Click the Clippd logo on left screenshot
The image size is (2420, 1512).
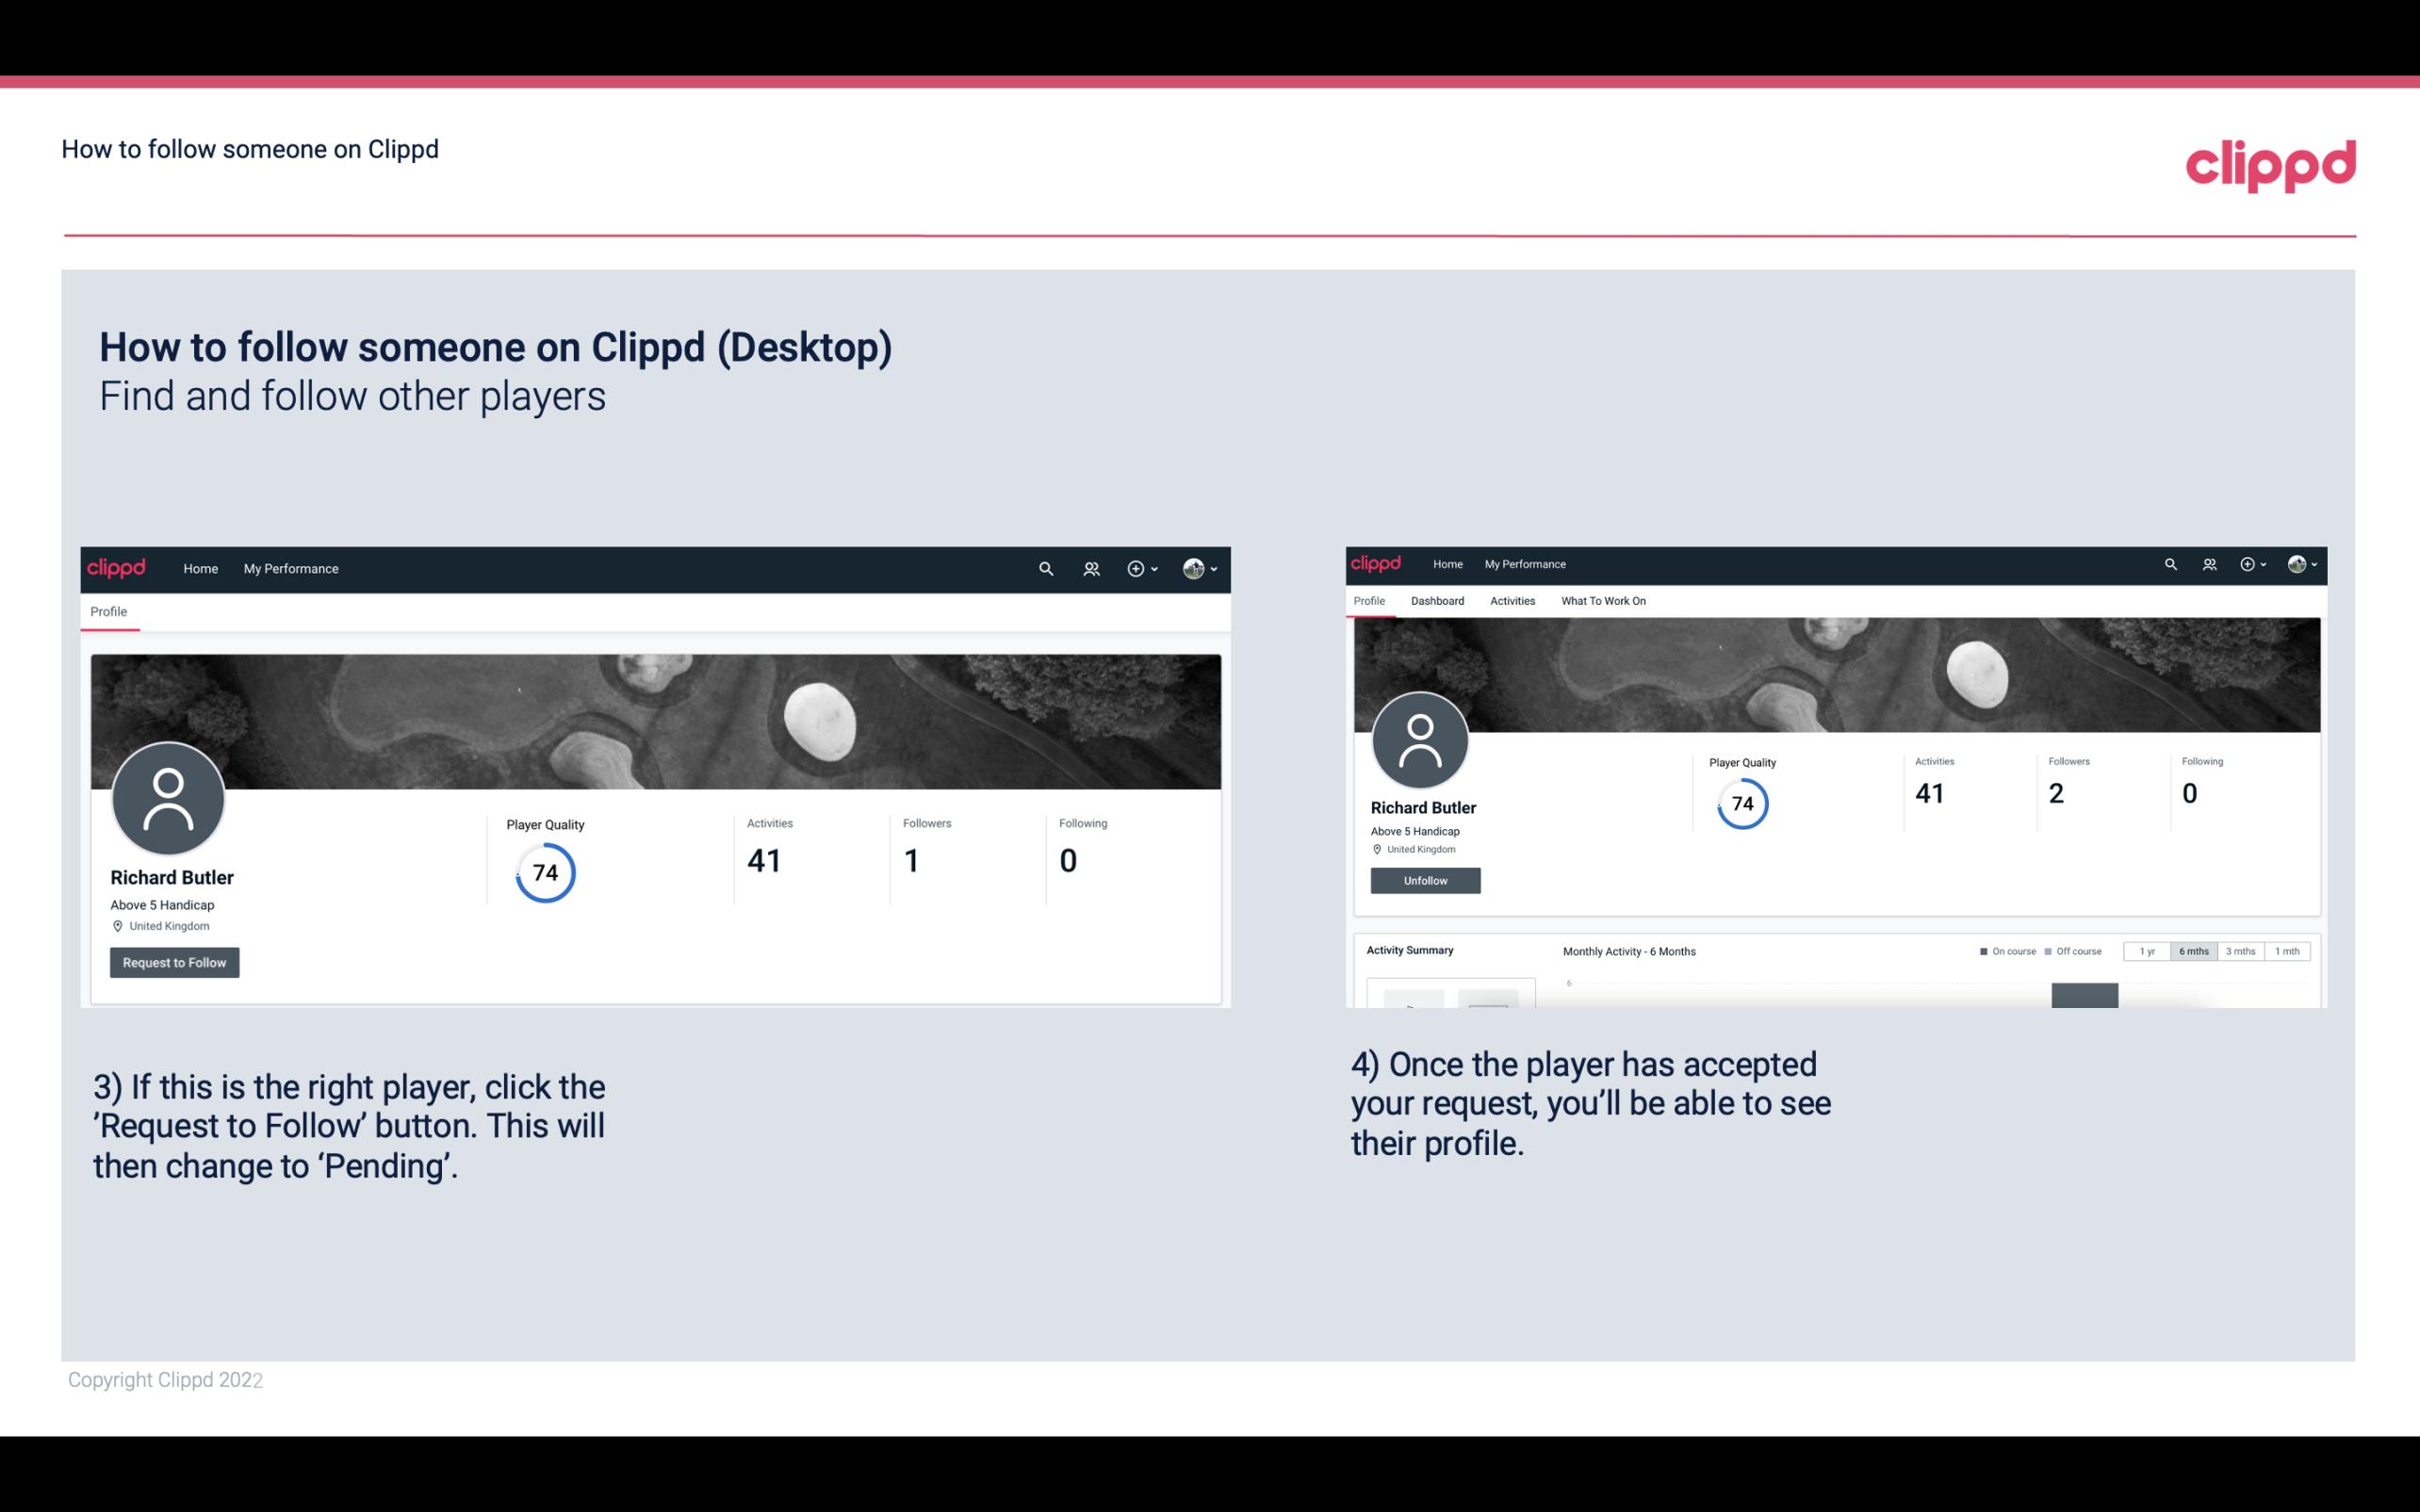115,568
